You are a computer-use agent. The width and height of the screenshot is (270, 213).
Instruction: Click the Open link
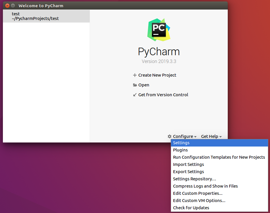(144, 85)
